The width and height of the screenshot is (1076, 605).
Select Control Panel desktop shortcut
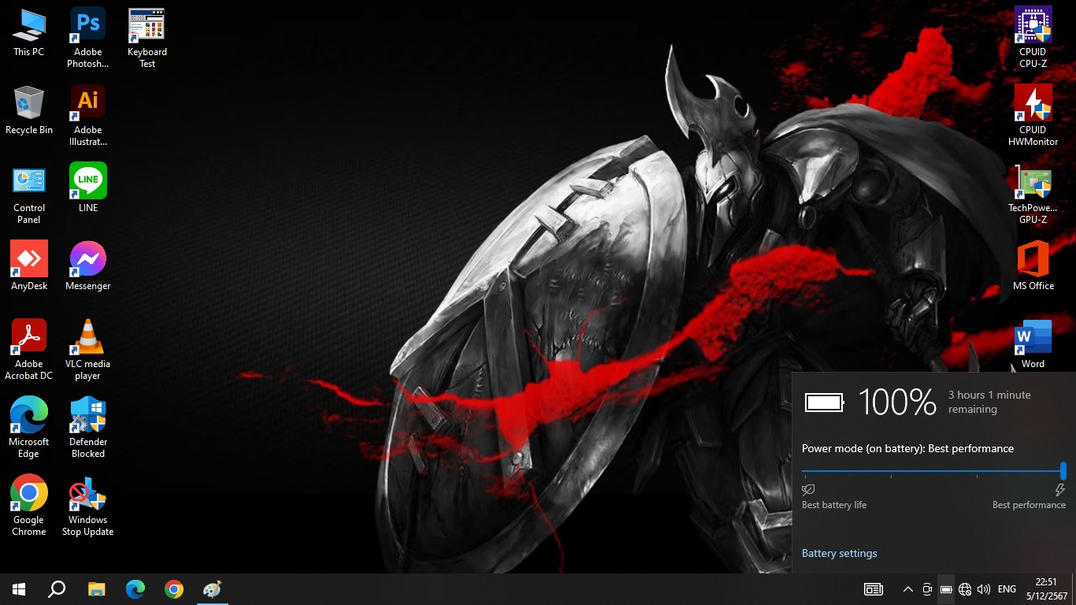pos(29,195)
